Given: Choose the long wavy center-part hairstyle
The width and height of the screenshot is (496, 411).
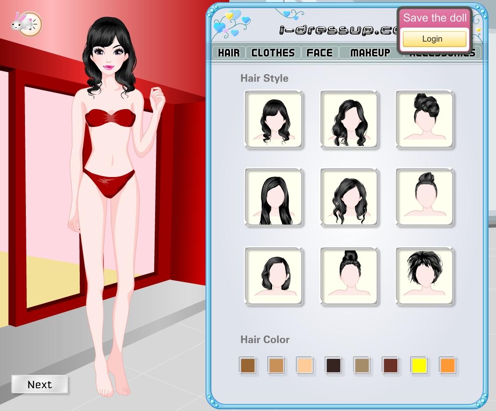Looking at the screenshot, I should [x=349, y=119].
